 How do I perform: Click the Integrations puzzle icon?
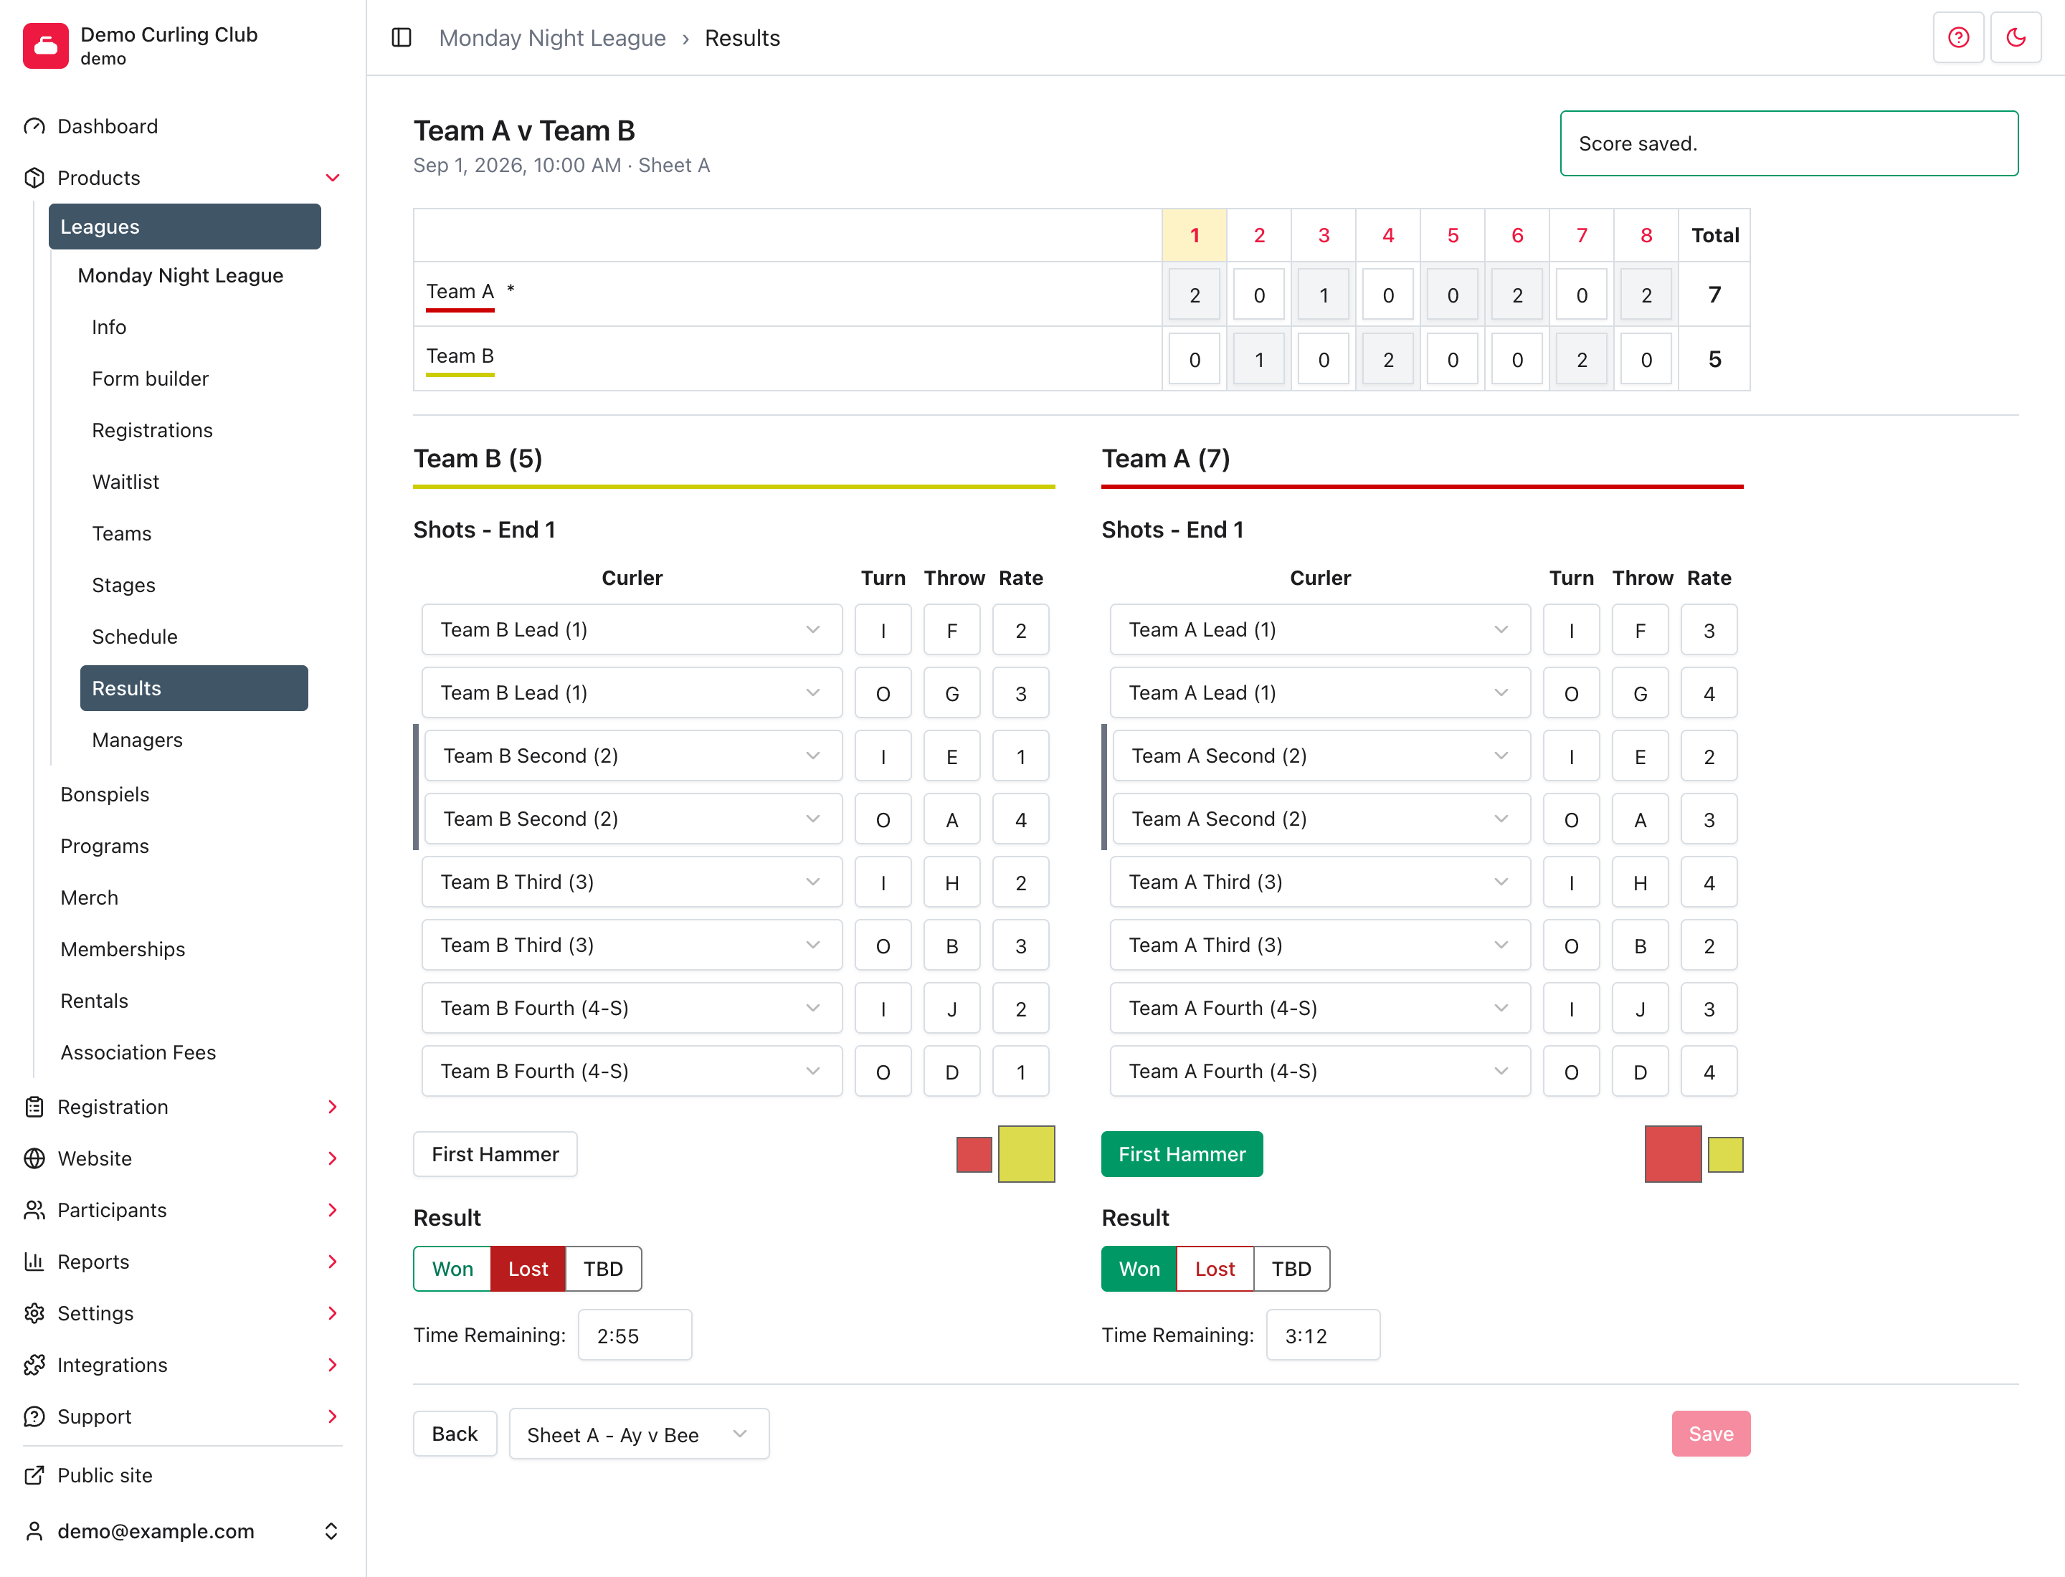tap(34, 1365)
